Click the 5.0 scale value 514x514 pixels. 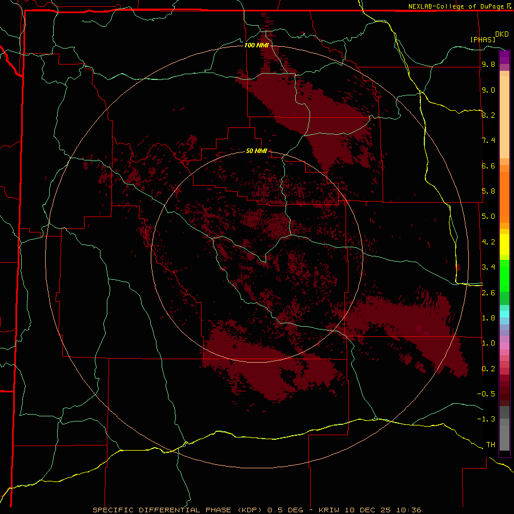pyautogui.click(x=488, y=216)
